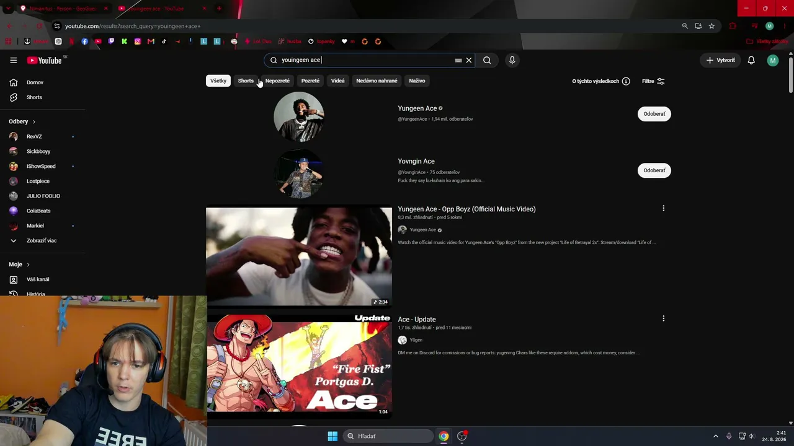794x446 pixels.
Task: Open Shorts in the left sidebar
Action: tap(34, 97)
